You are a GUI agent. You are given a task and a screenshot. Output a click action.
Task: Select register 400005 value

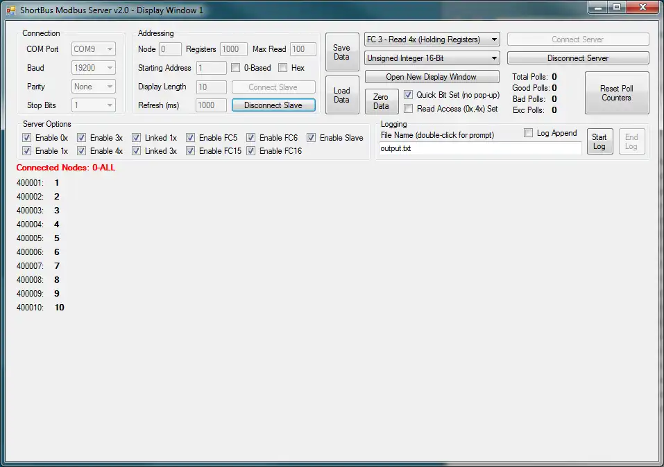57,238
